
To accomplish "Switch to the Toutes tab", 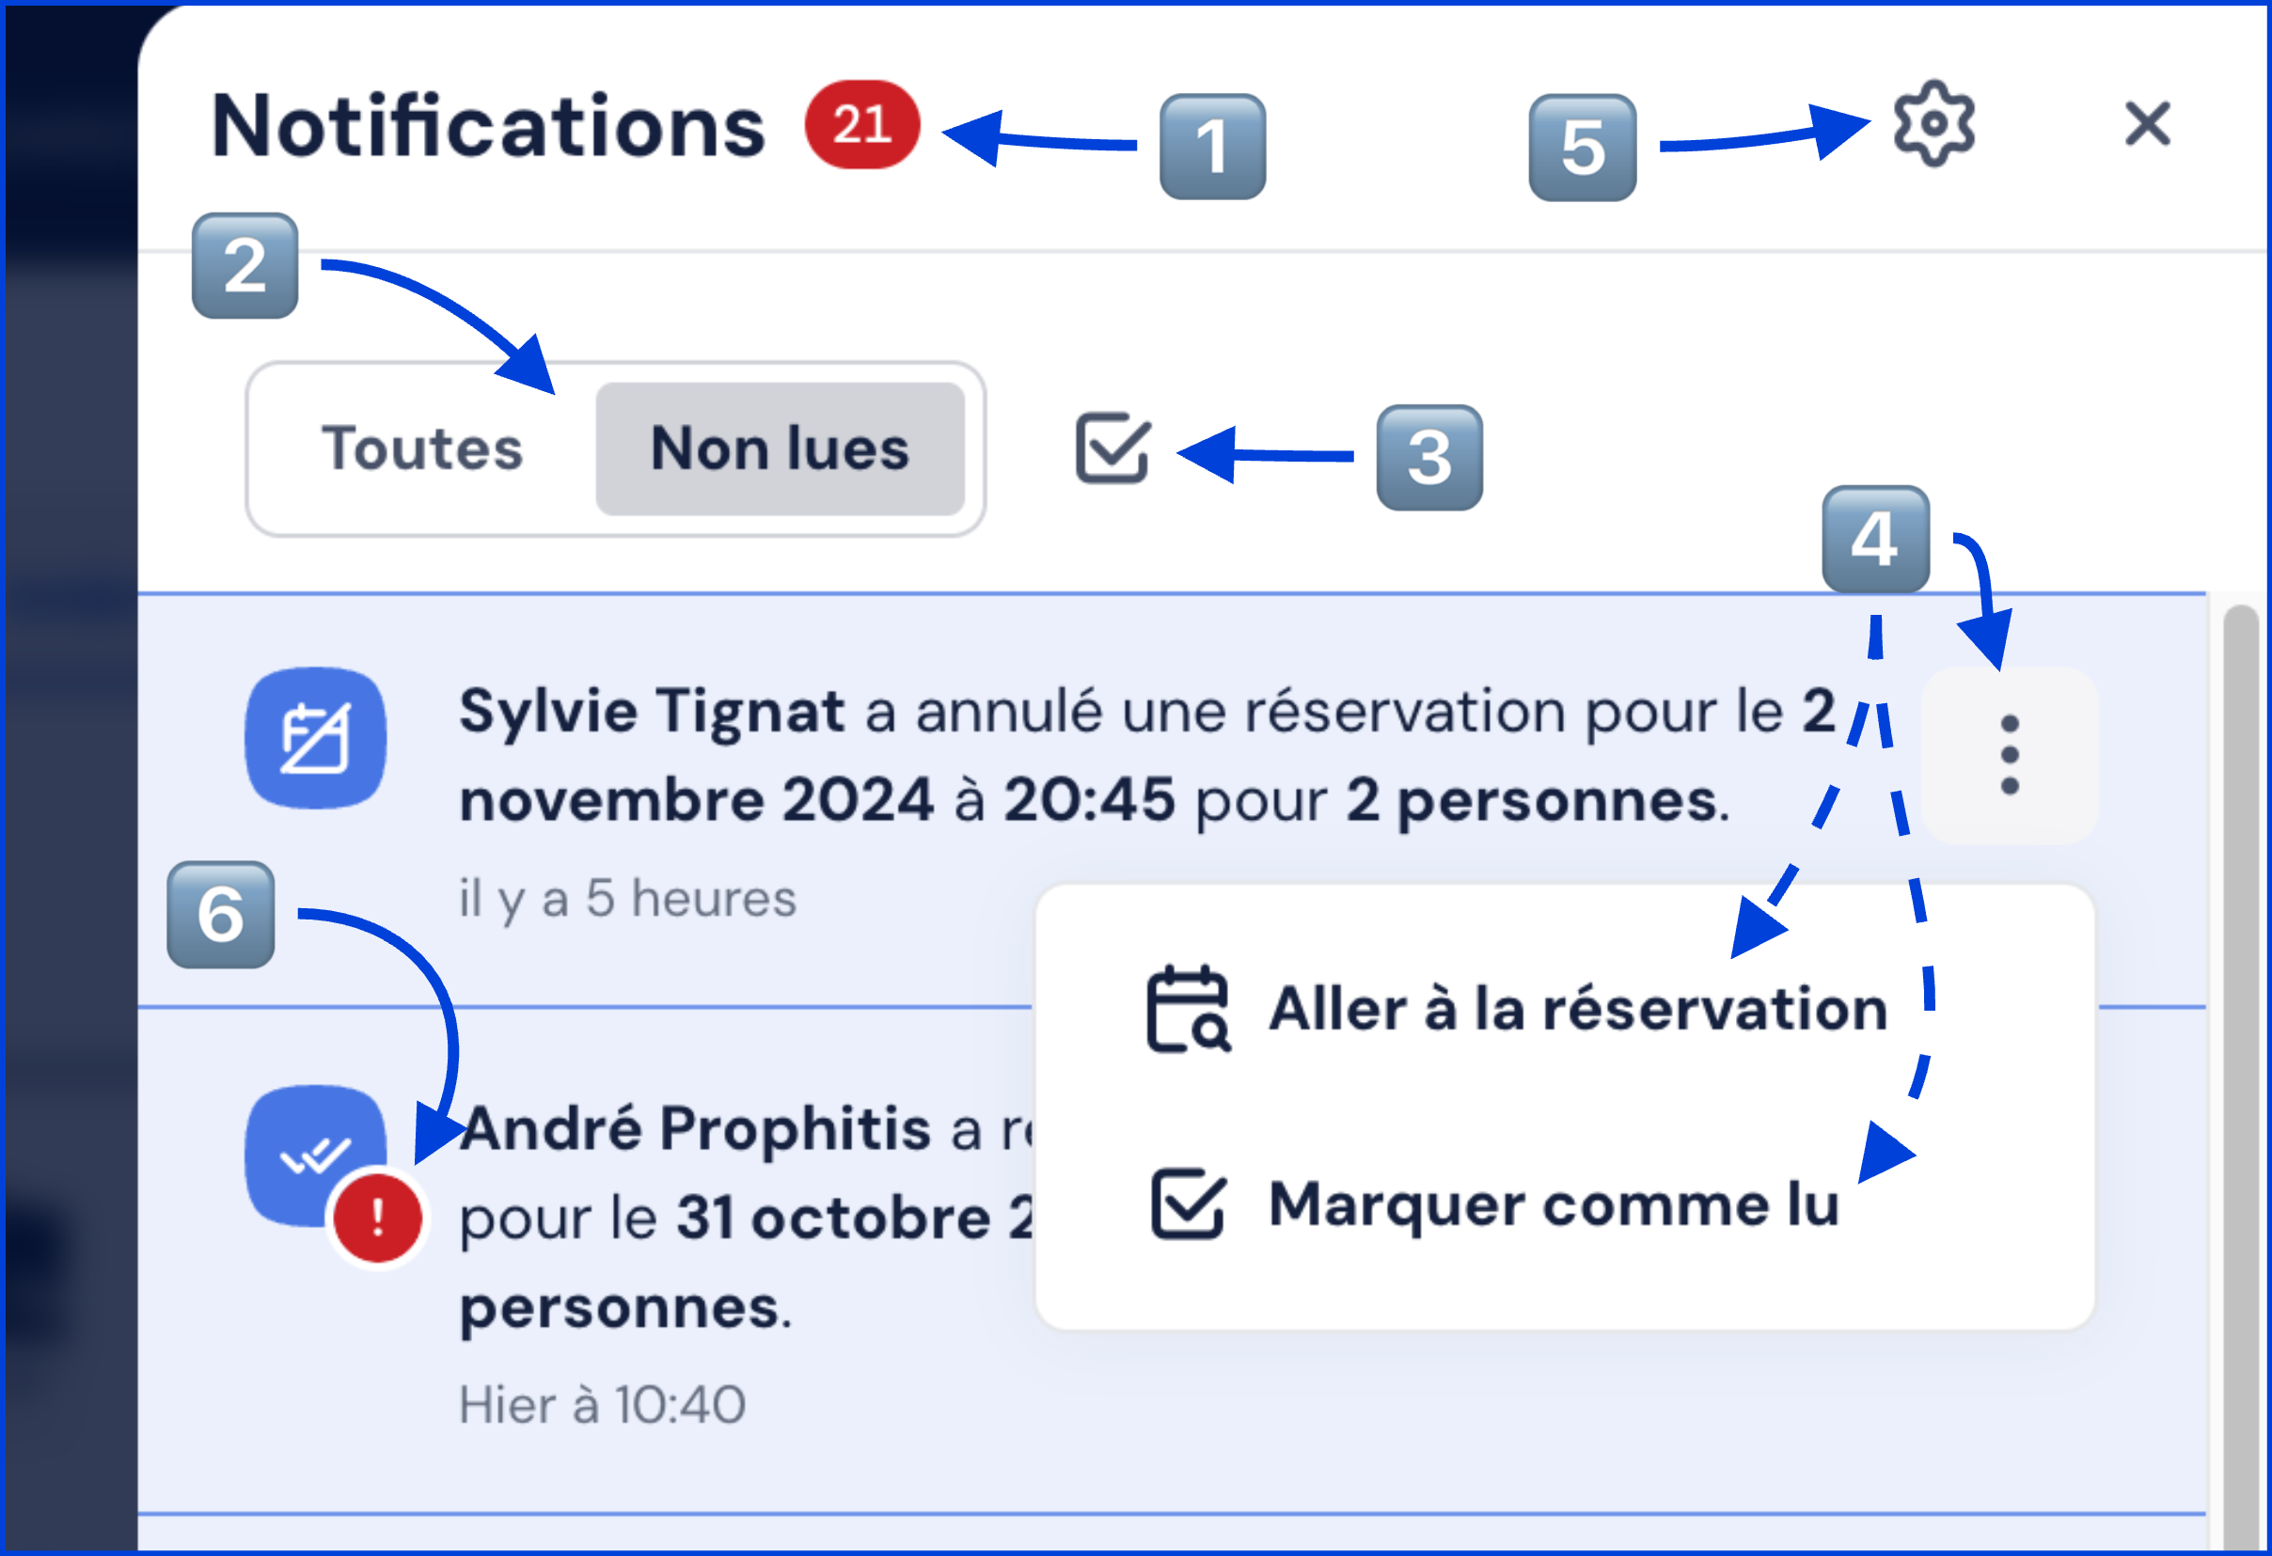I will point(421,448).
